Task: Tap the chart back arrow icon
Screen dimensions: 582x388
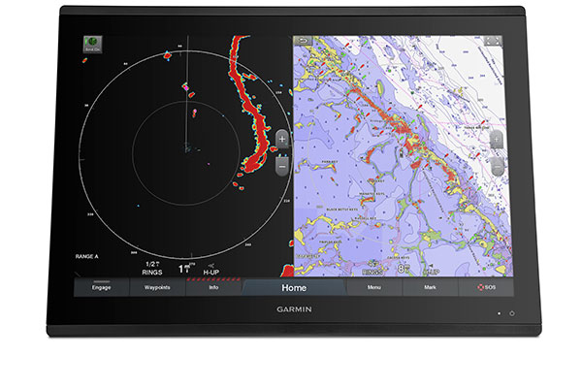Action: click(304, 41)
